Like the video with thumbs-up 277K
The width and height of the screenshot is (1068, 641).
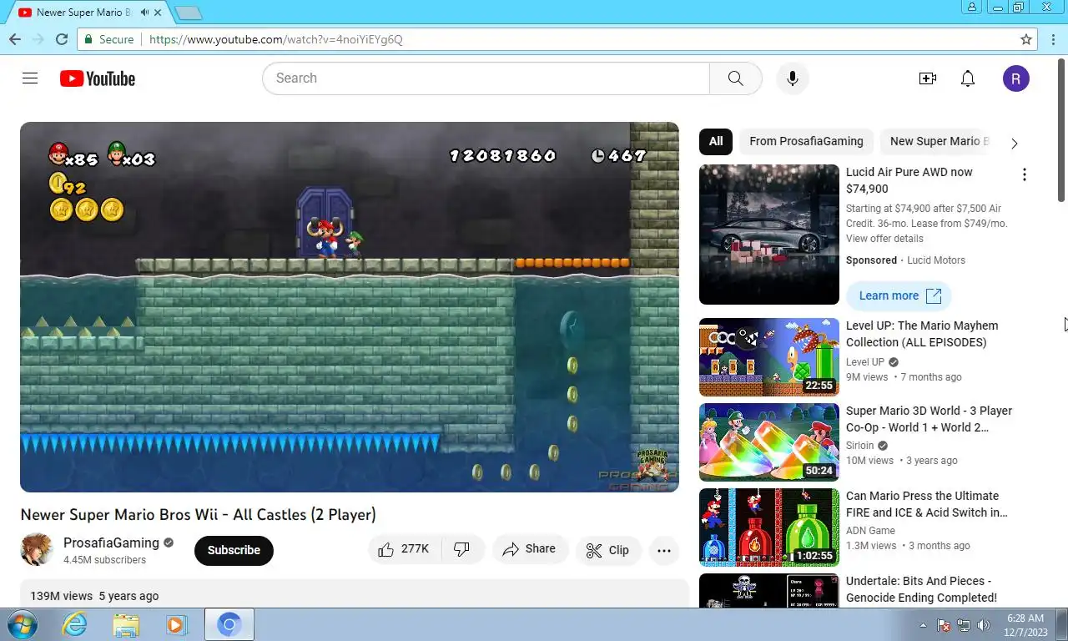(404, 549)
